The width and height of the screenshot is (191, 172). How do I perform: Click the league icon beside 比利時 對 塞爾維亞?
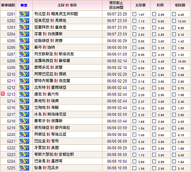(x=24, y=88)
